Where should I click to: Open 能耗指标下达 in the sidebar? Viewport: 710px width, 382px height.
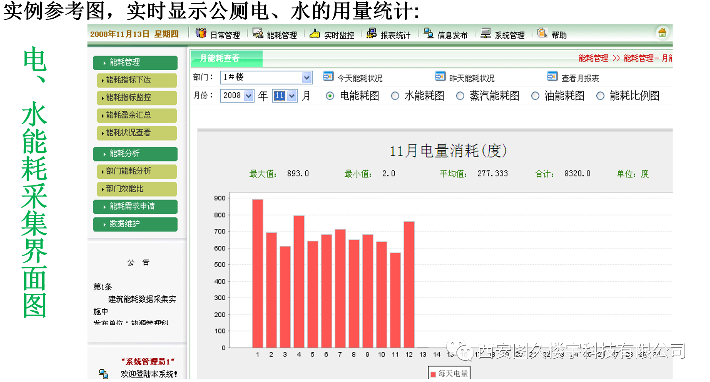point(137,80)
